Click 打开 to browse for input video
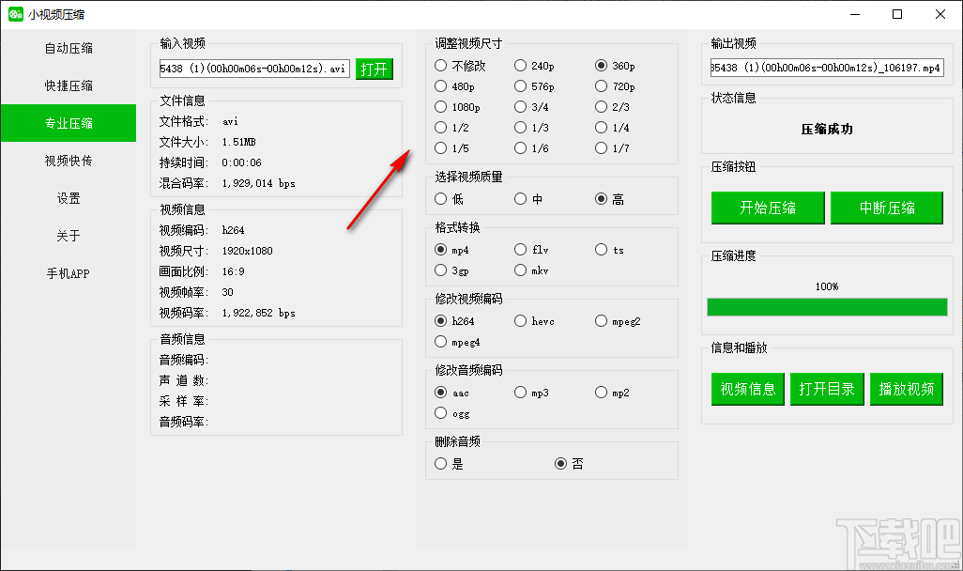Screen dimensions: 963x571 click(x=374, y=69)
